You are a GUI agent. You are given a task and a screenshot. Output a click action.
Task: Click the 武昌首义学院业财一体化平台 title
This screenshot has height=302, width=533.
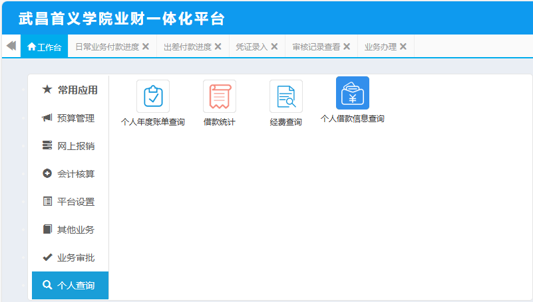(x=122, y=19)
